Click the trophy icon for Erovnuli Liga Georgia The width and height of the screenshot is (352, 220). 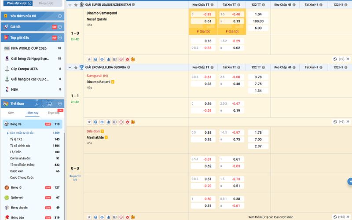(81, 67)
